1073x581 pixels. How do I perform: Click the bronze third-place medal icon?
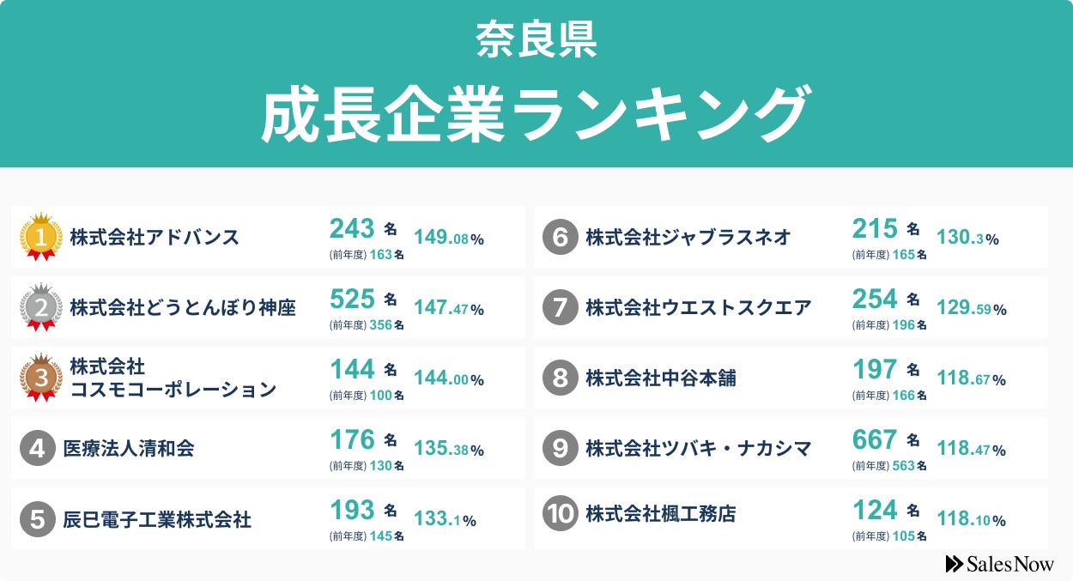tap(40, 378)
